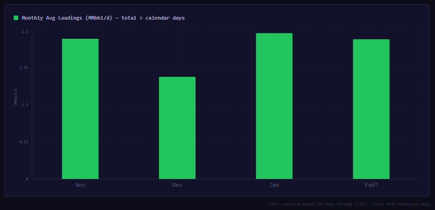Select the Feb* bar in the chart
Screen dimensions: 435x210
pos(371,109)
